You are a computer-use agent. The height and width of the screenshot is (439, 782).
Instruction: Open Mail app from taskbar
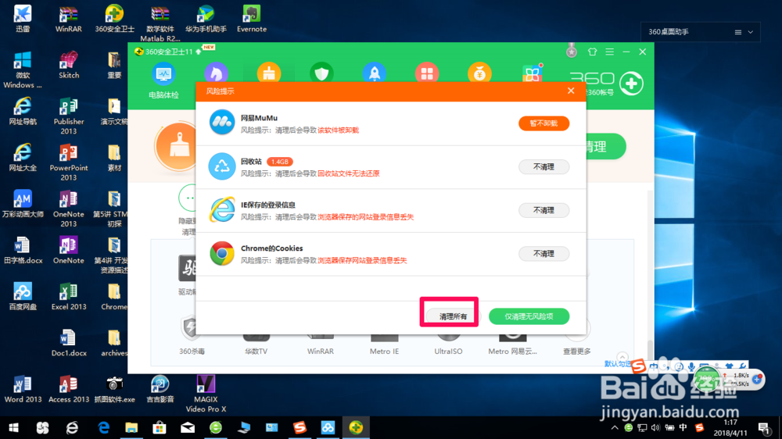pos(188,427)
